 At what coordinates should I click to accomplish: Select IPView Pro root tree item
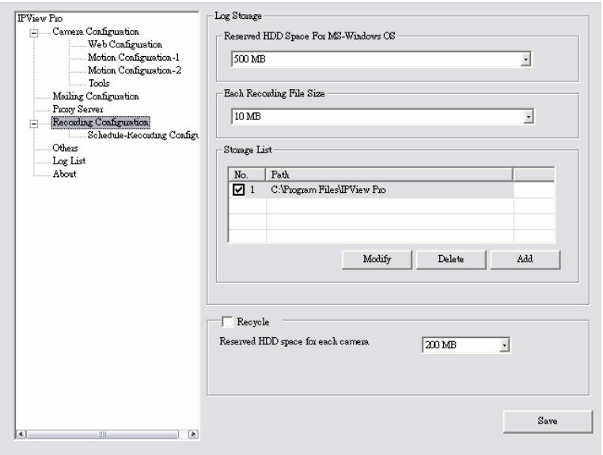point(40,18)
